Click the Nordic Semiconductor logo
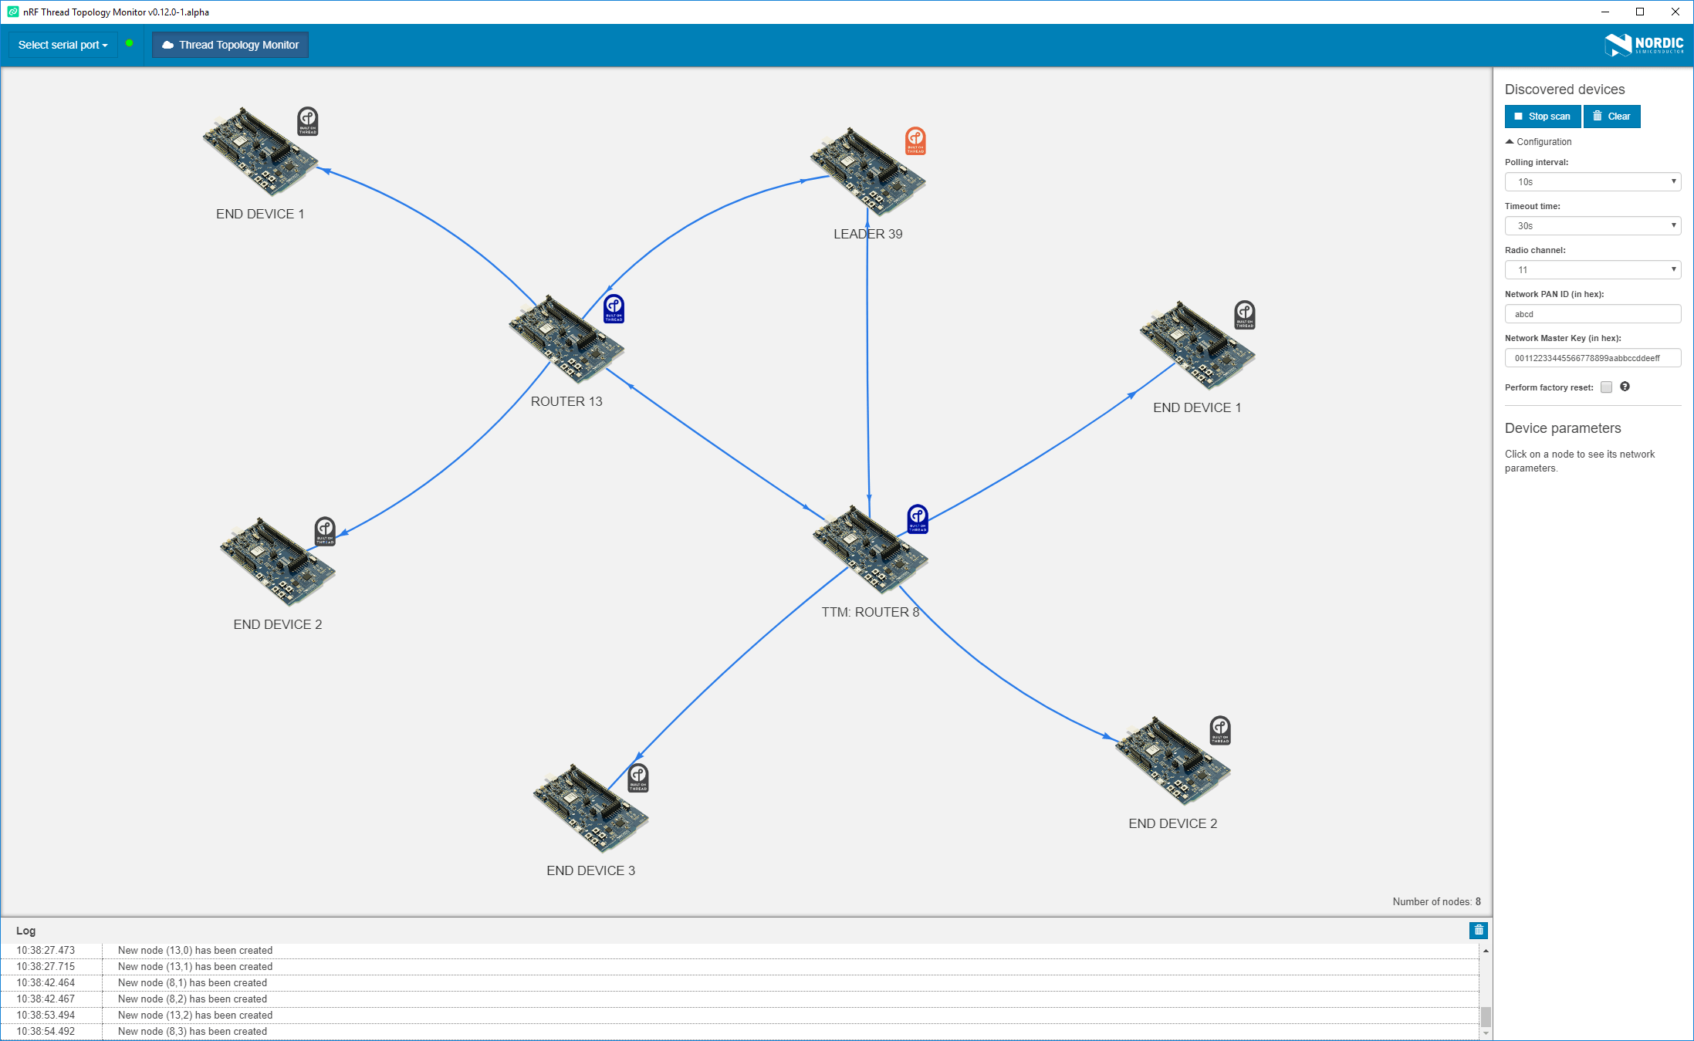The height and width of the screenshot is (1041, 1694). (x=1638, y=44)
